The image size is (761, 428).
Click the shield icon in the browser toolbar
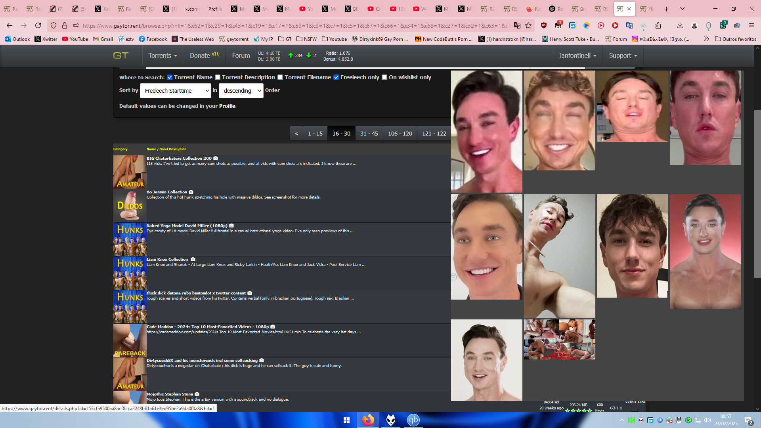coord(544,25)
